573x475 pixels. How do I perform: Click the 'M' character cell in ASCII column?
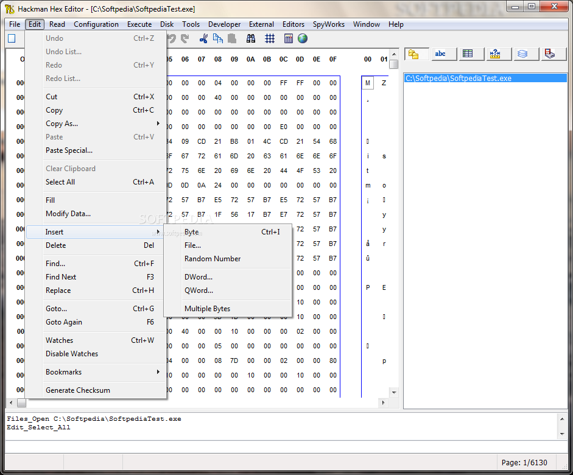[x=368, y=83]
